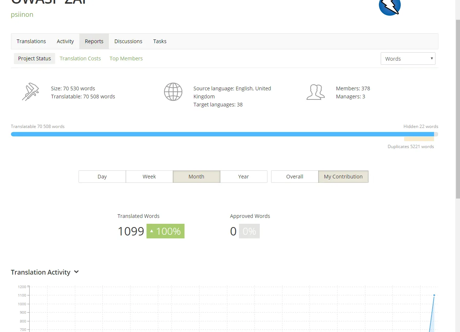Viewport: 460px width, 332px height.
Task: Click the beige duplicates words bar
Action: click(x=419, y=139)
